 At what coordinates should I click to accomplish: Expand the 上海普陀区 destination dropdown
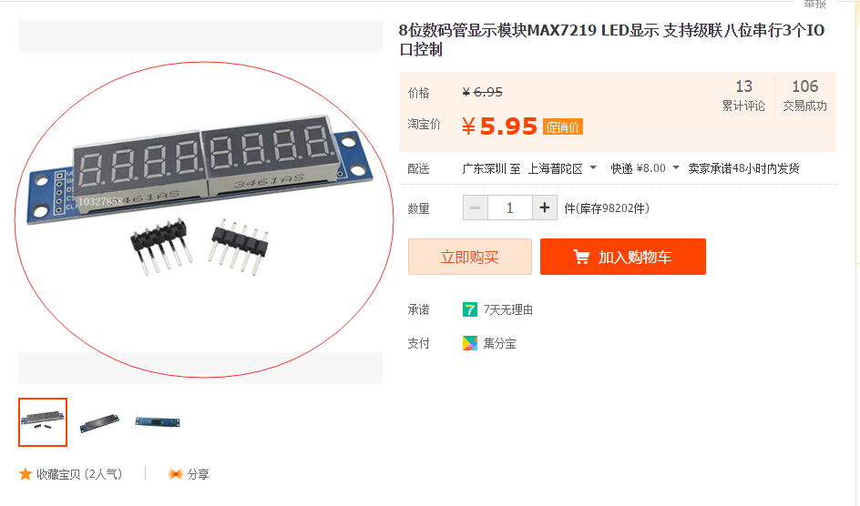563,168
